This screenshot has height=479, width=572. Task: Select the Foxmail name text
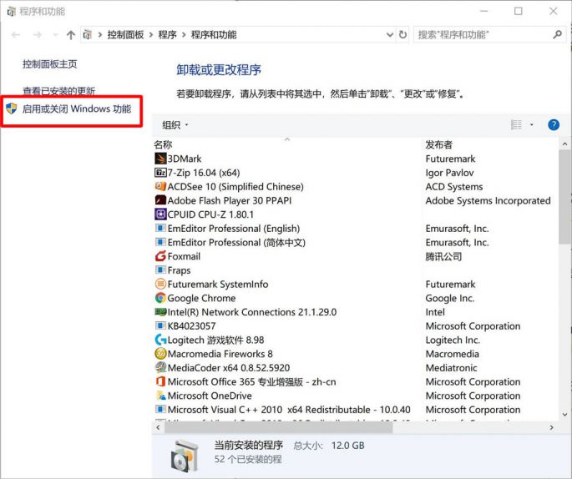[x=184, y=256]
